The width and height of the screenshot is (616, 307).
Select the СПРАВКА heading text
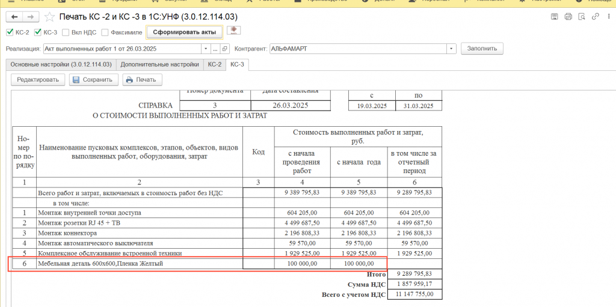[x=155, y=106]
